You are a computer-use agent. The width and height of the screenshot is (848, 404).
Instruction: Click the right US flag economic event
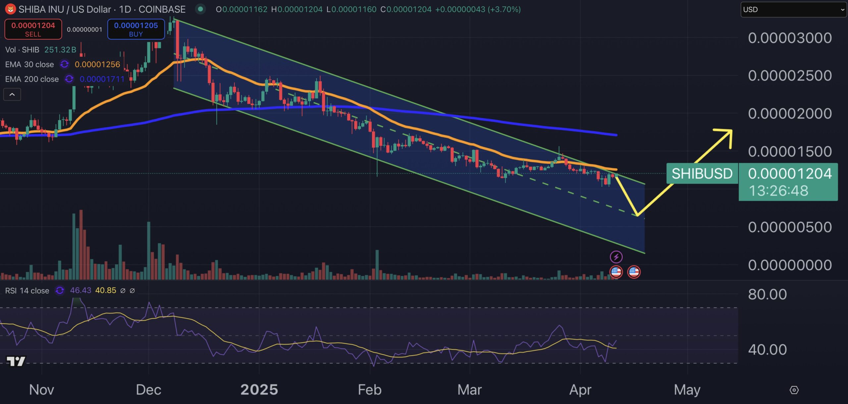pos(634,272)
